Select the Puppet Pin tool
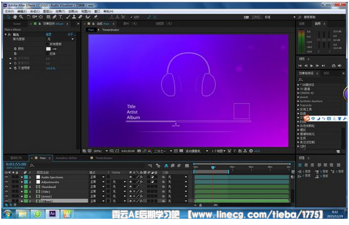 click(96, 17)
